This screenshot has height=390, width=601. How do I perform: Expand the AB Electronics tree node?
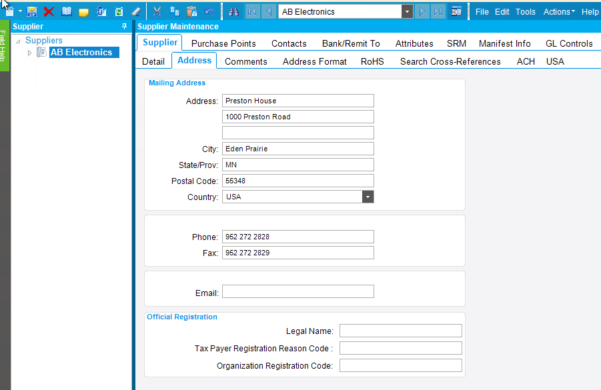[x=29, y=53]
